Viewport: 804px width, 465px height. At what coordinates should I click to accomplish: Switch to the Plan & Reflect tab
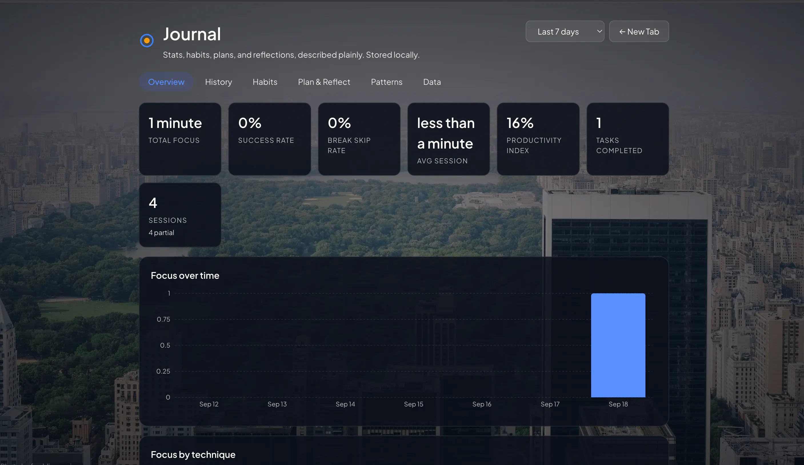pyautogui.click(x=324, y=82)
